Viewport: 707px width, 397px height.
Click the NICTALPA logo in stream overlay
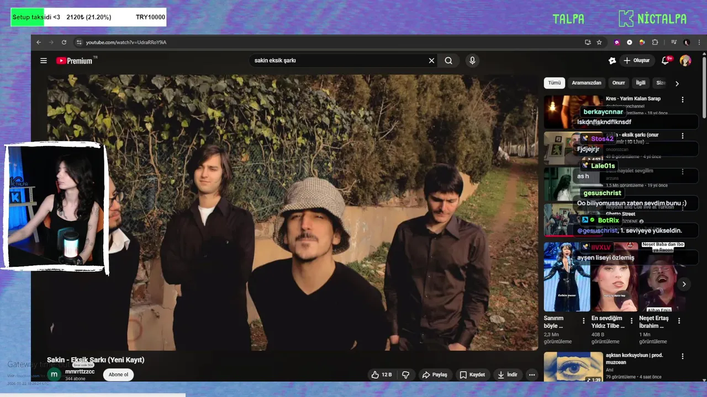point(653,19)
